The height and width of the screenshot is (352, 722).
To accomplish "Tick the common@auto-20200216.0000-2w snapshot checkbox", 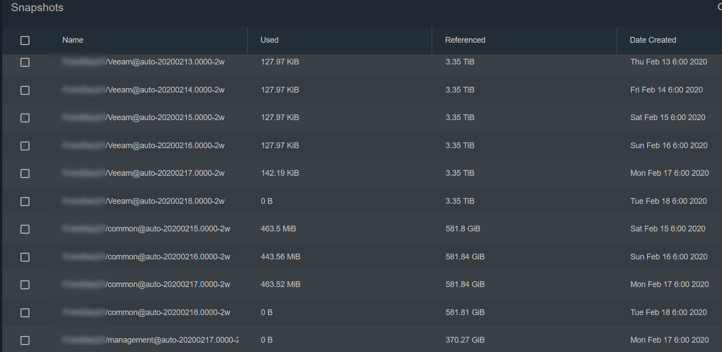I will pyautogui.click(x=25, y=257).
